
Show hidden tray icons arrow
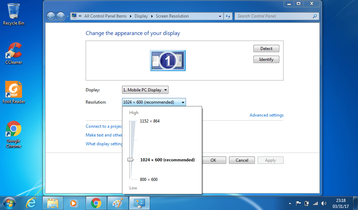coord(290,203)
